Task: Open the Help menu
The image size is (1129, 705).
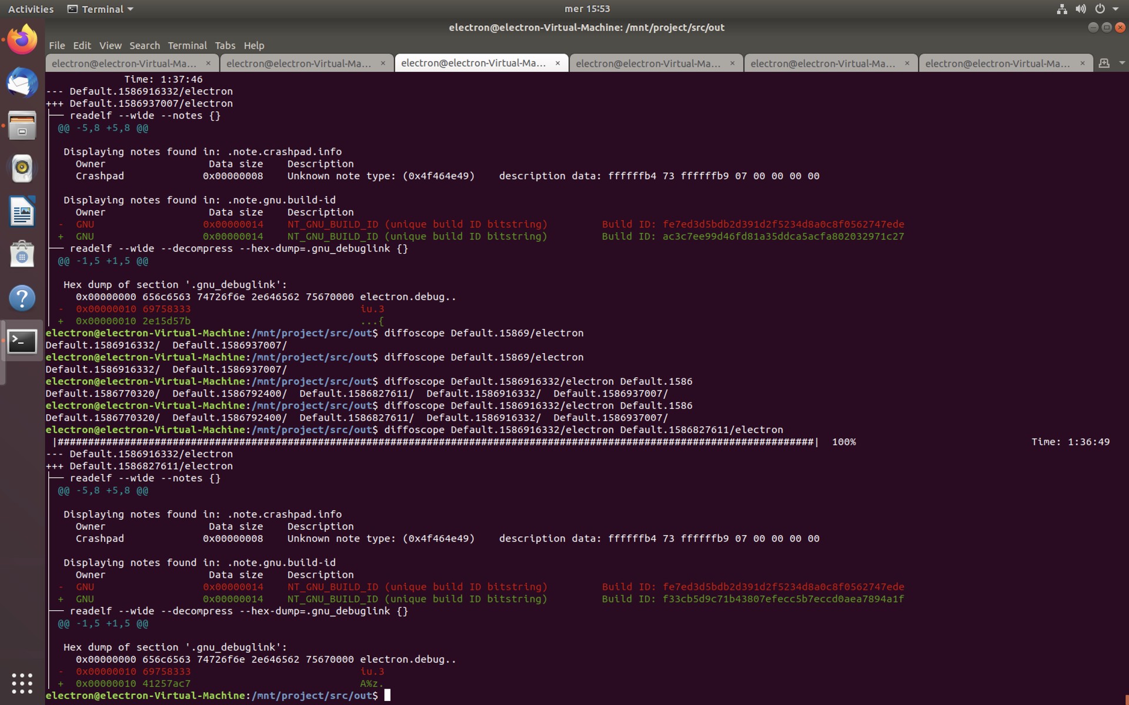Action: coord(253,45)
